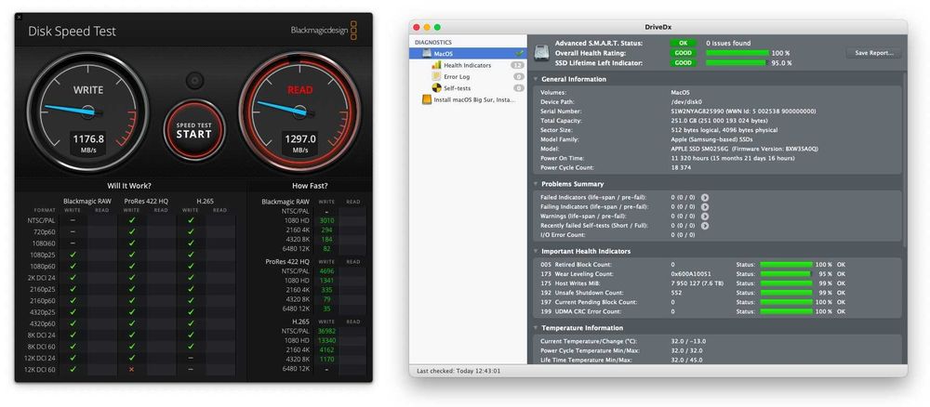
Task: Click the Health Indicators bar chart icon
Action: tap(436, 65)
